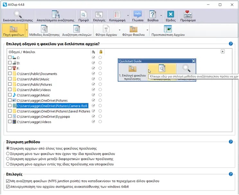
Task: Select C:\Users\vagge\OneDrive\Pictures row
Action: (x=42, y=100)
